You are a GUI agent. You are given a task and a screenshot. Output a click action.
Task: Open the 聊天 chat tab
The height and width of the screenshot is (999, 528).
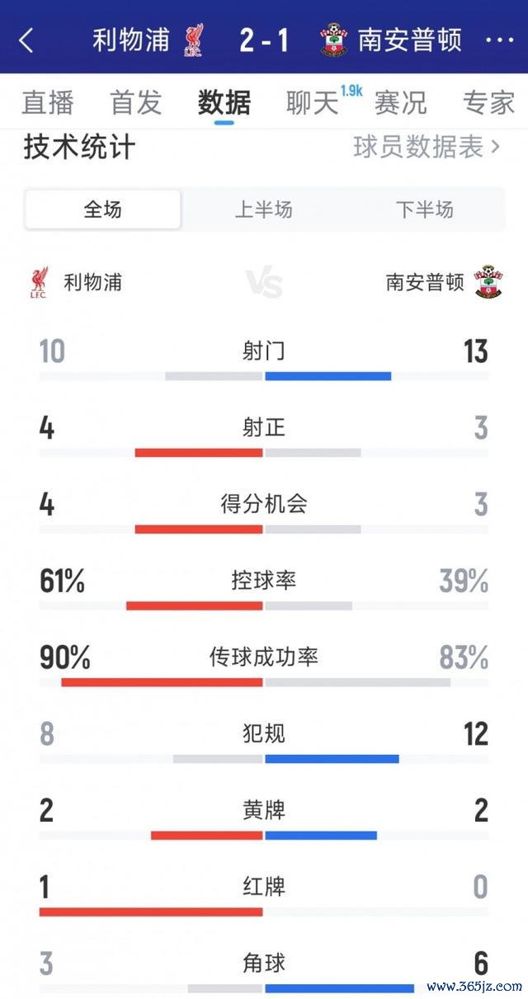[x=313, y=103]
